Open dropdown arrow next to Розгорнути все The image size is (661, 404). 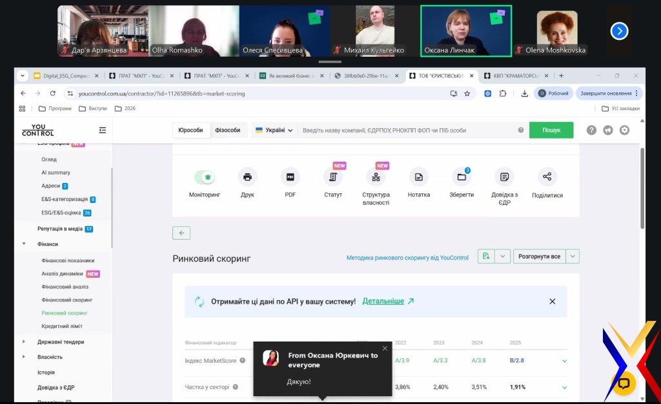coord(573,256)
